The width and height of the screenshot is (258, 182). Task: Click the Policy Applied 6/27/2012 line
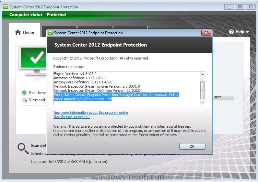coord(83,99)
